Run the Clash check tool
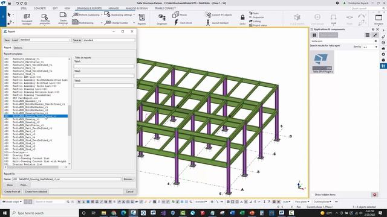387x217 pixels. pos(183,23)
